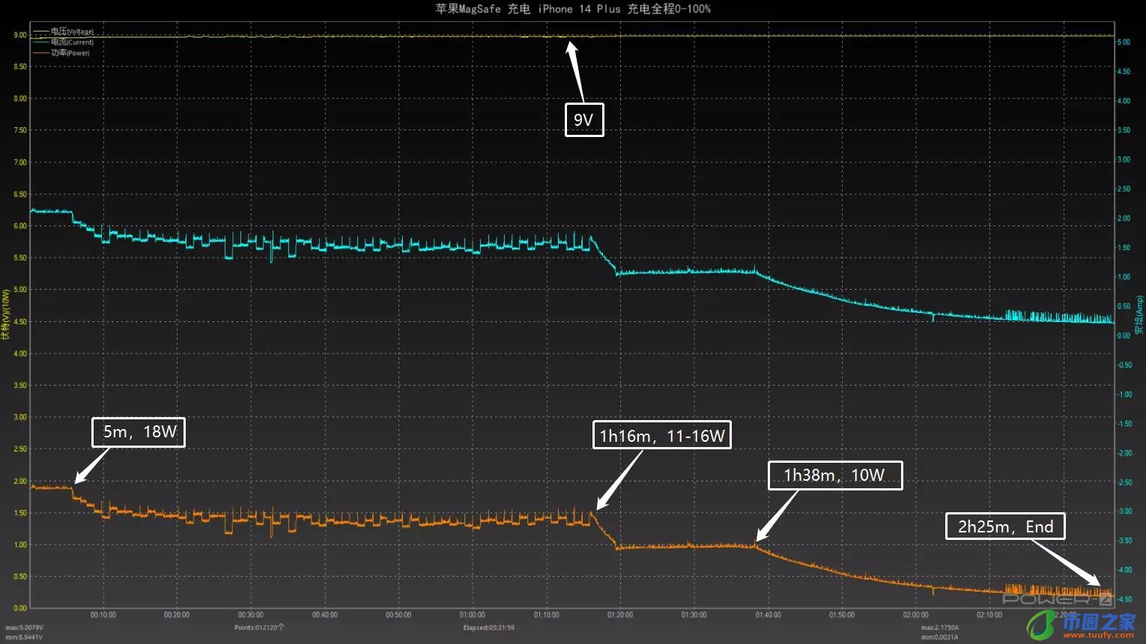1146x644 pixels.
Task: Click the POWER-Z watermark logo
Action: pos(1056,599)
